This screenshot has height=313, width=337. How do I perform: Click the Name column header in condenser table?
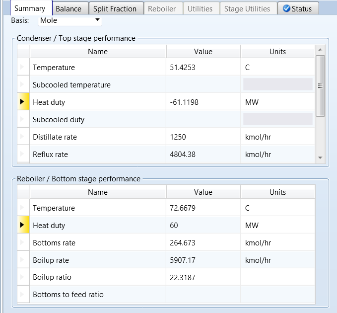pyautogui.click(x=98, y=52)
